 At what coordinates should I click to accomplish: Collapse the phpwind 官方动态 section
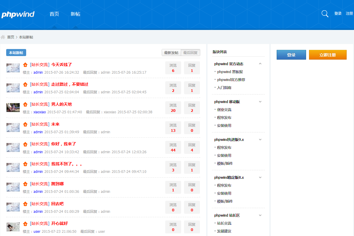[x=260, y=64]
